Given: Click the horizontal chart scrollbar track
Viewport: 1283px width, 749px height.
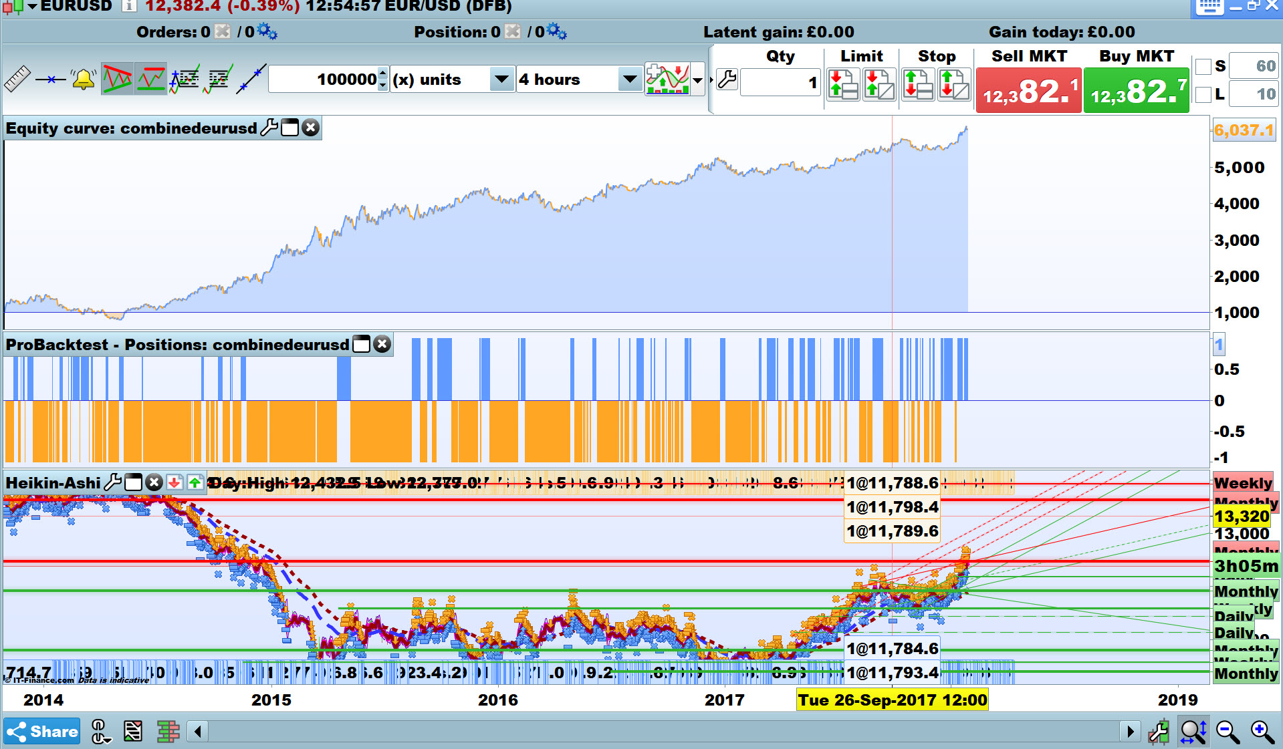Looking at the screenshot, I should [664, 732].
